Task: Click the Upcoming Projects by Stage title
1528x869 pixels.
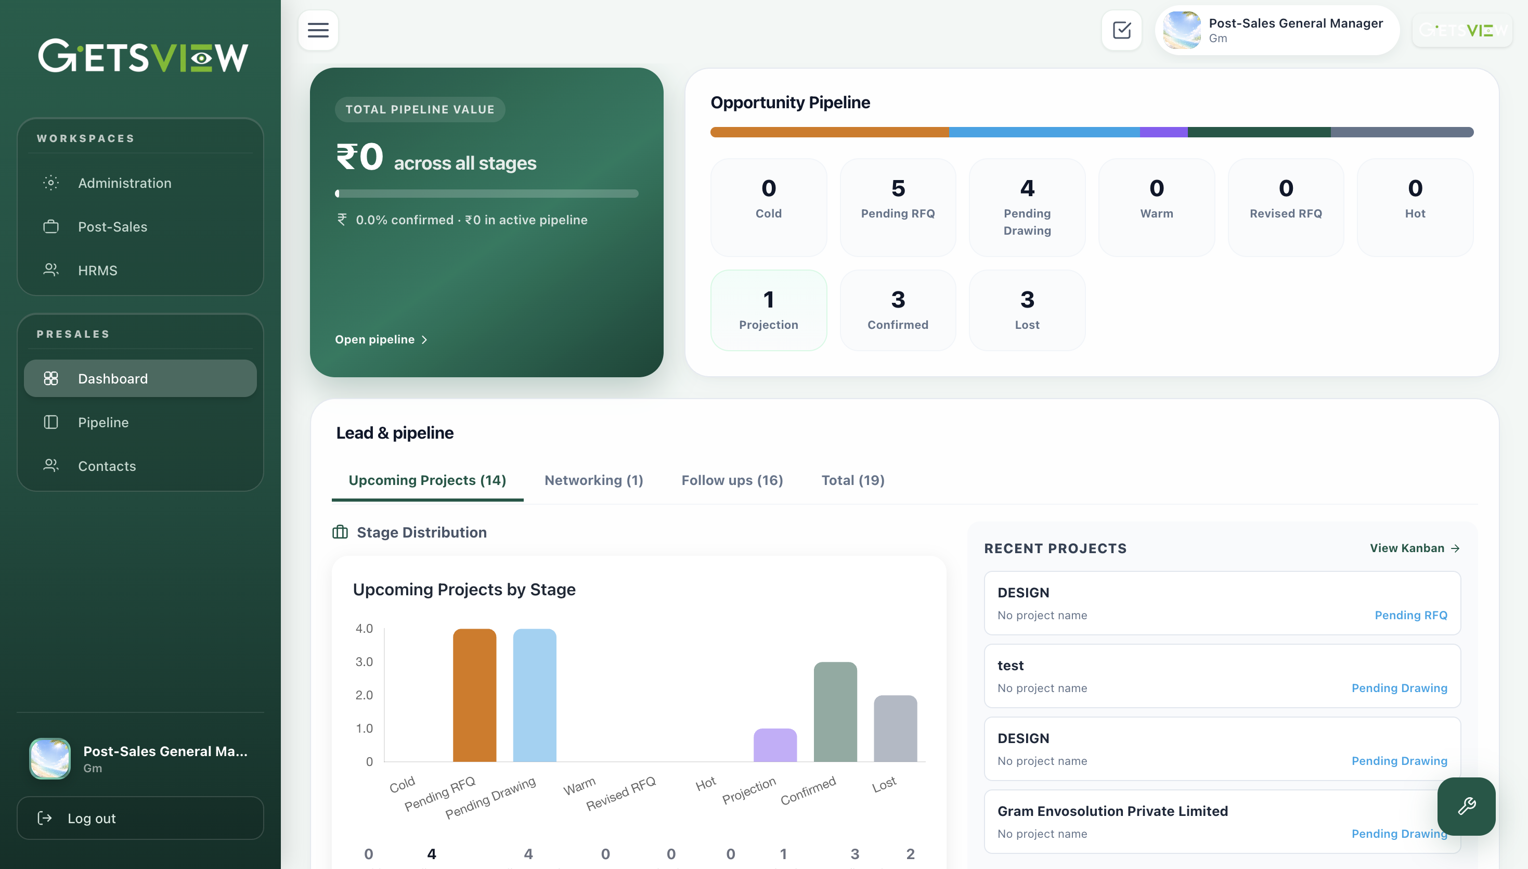Action: pyautogui.click(x=464, y=589)
